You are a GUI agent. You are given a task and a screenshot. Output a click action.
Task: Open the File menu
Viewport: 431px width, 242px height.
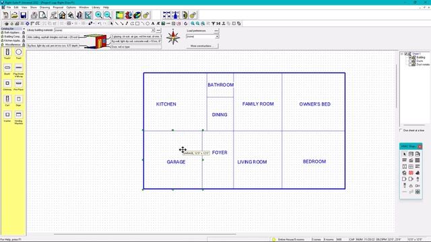click(9, 7)
